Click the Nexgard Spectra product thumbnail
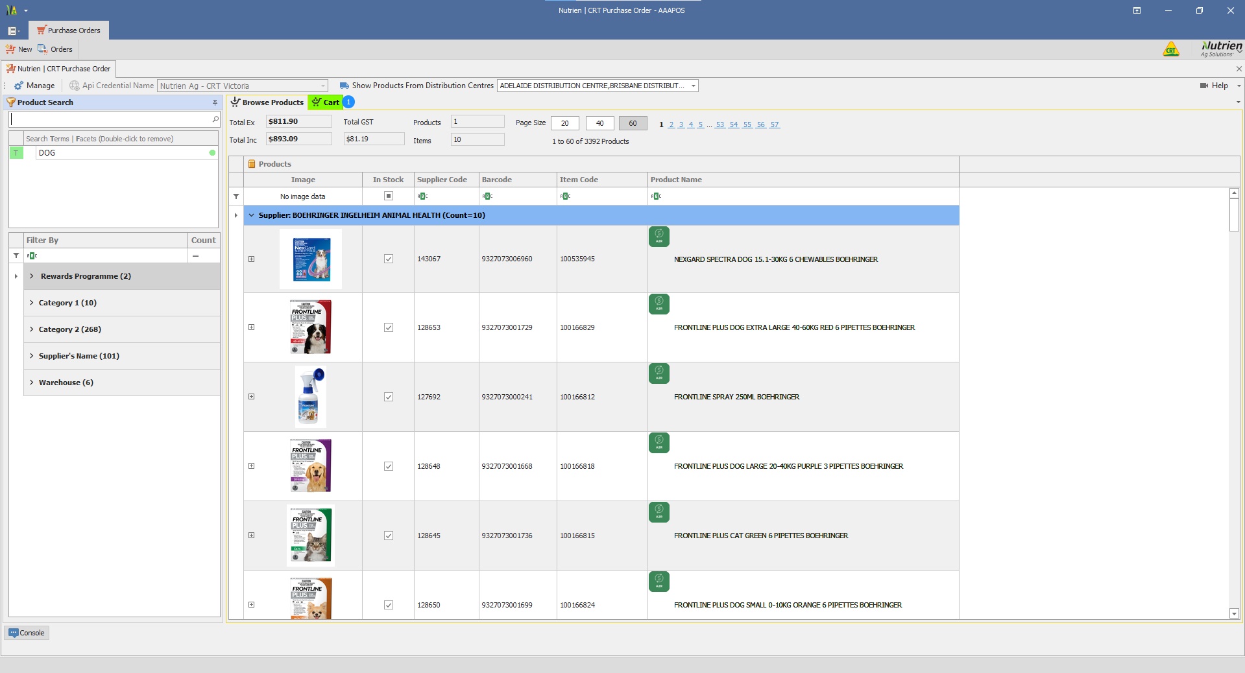This screenshot has width=1245, height=673. click(311, 259)
